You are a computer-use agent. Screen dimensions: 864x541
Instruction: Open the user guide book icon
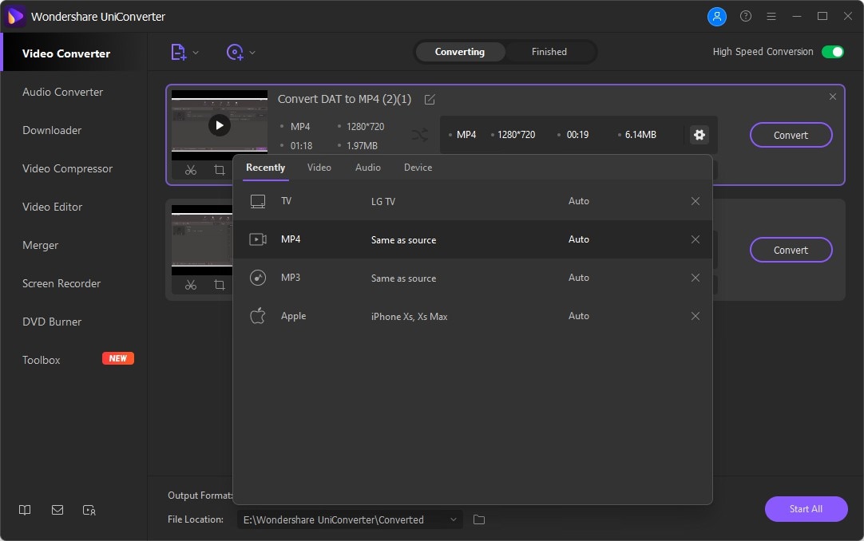coord(25,510)
